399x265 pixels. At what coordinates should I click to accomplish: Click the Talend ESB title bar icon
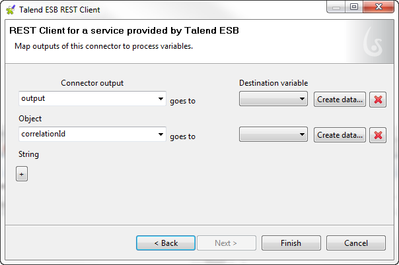[x=11, y=9]
